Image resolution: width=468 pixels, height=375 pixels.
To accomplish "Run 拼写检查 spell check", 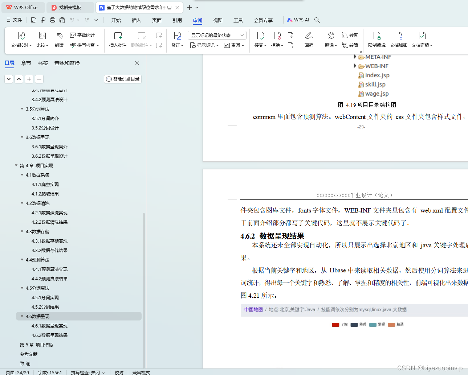I will click(x=88, y=45).
